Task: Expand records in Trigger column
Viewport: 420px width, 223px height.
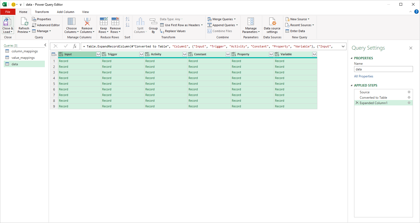Action: [142, 54]
